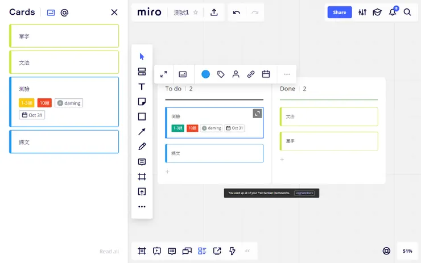Screen dimensions: 421x263
Task: Click screen sharing icon in bottom toolbar
Action: point(217,251)
